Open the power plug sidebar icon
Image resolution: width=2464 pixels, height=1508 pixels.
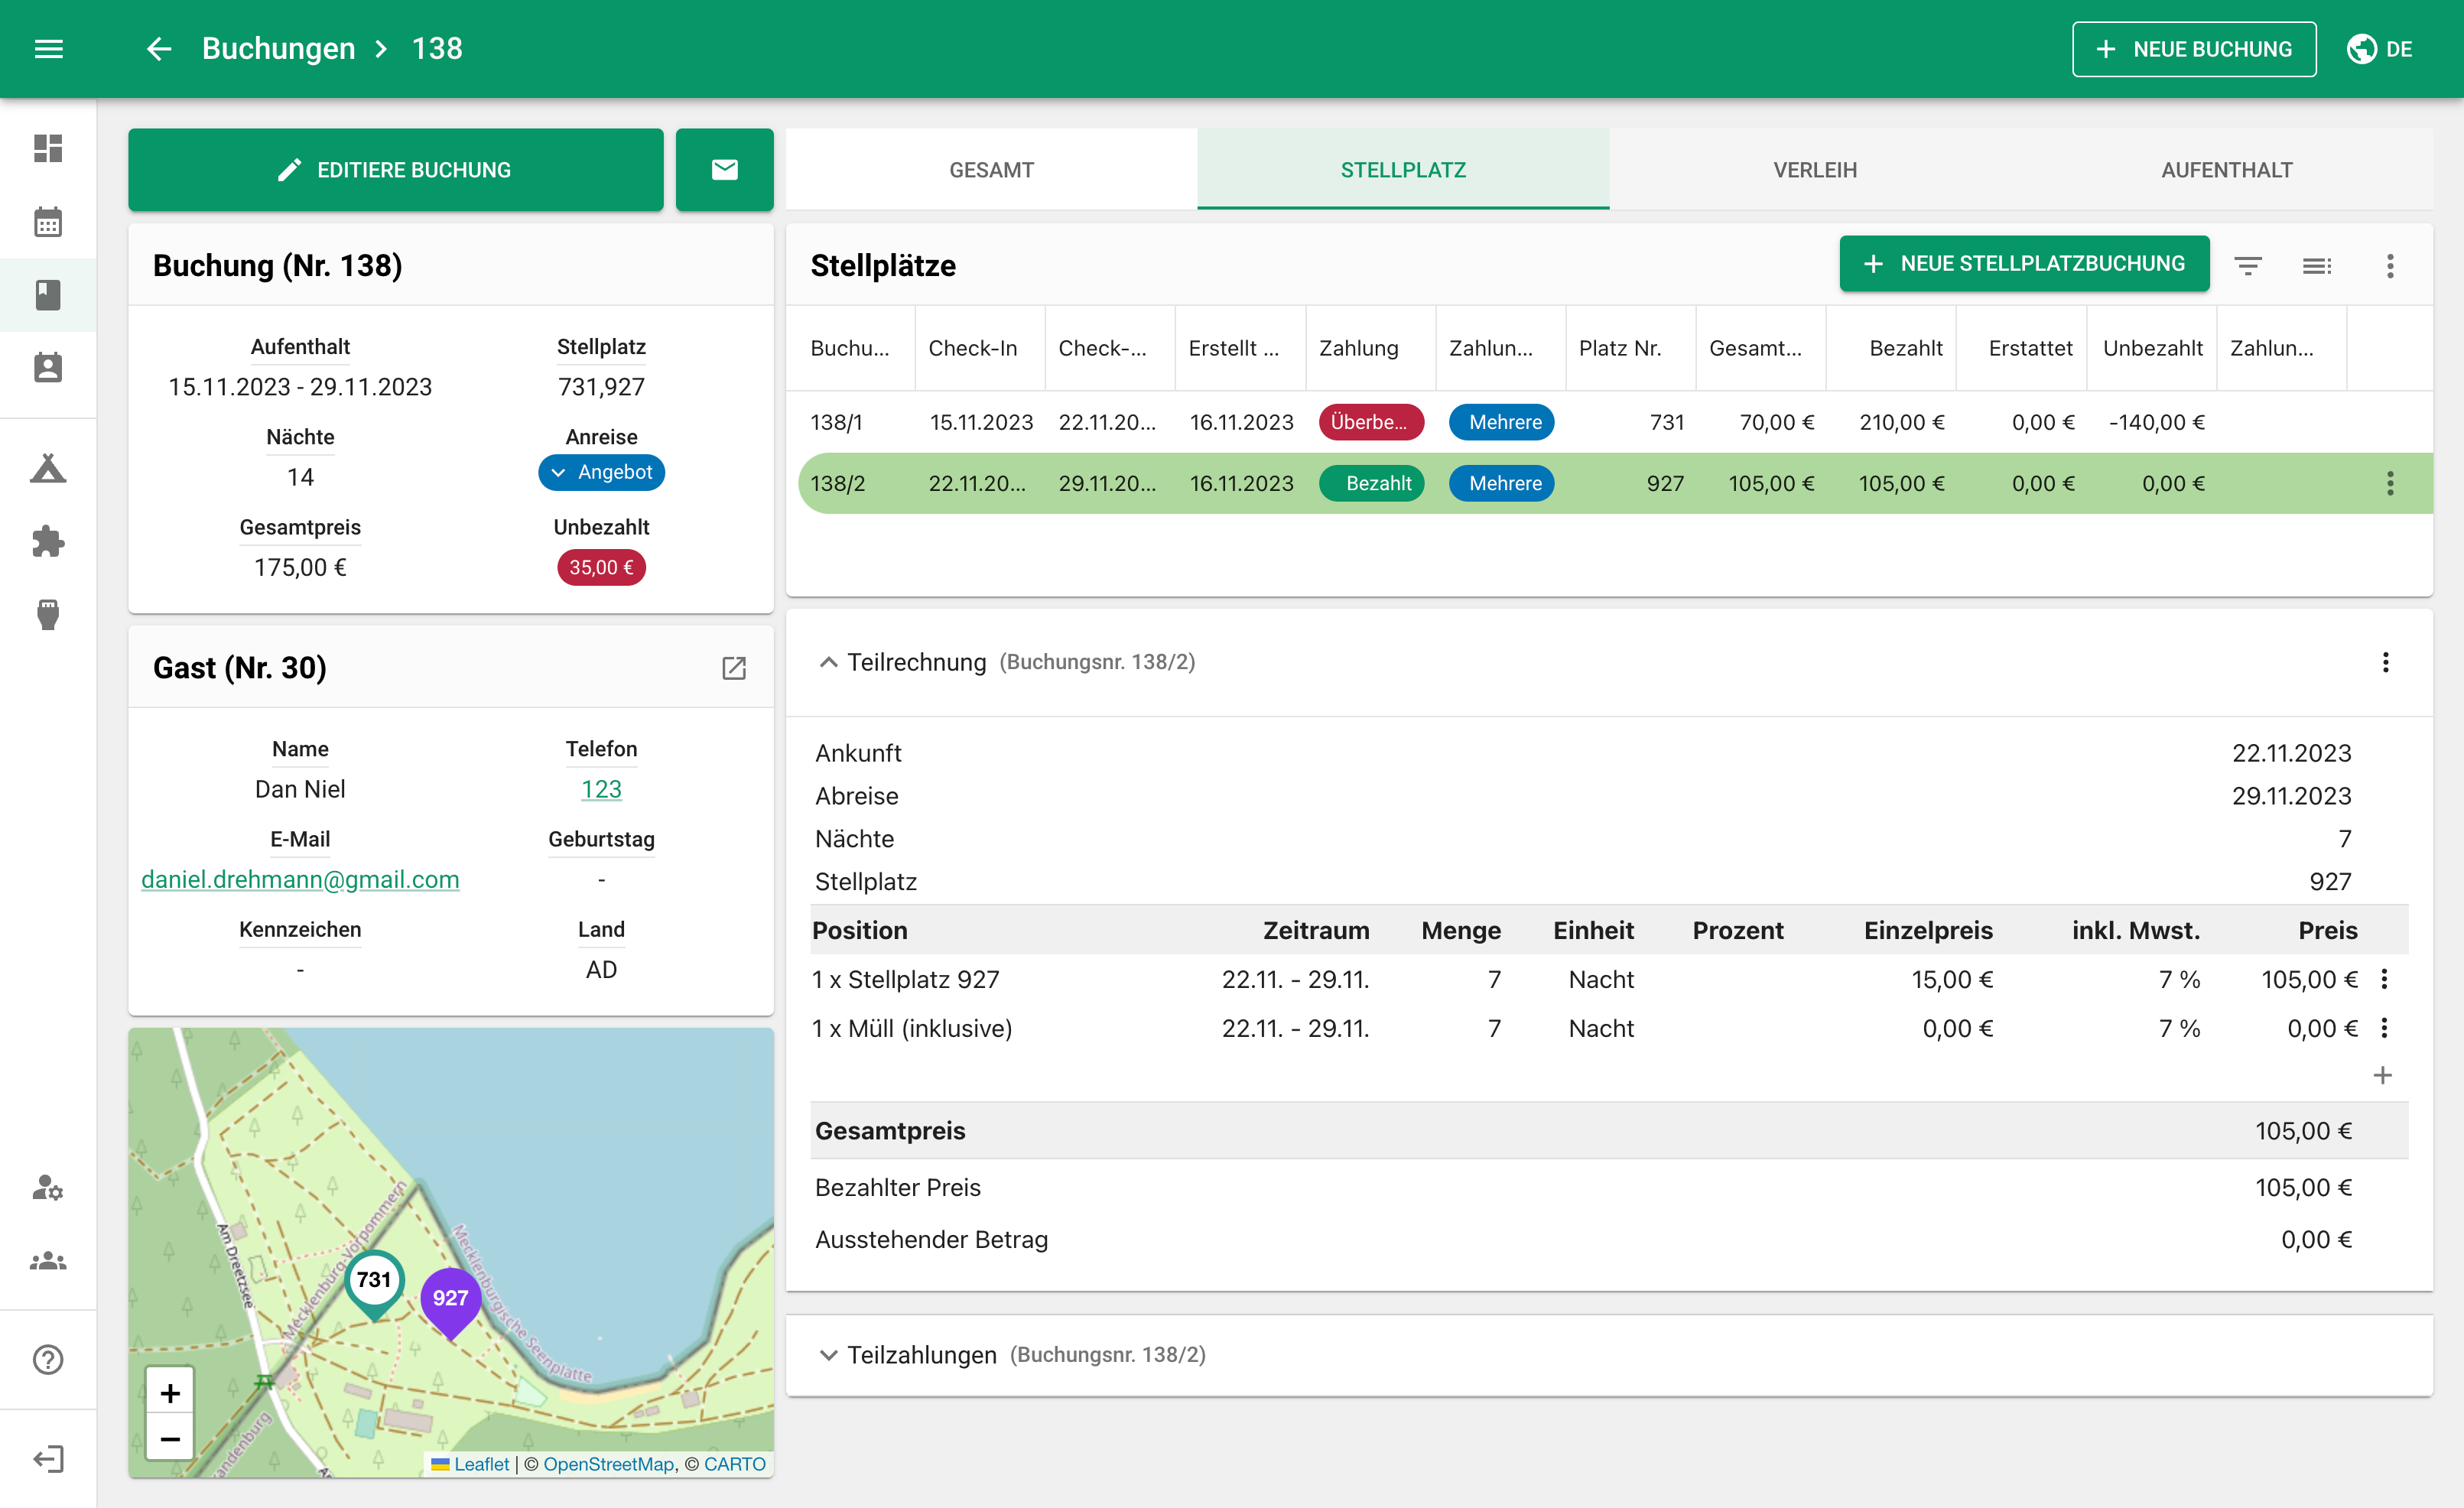[x=48, y=615]
